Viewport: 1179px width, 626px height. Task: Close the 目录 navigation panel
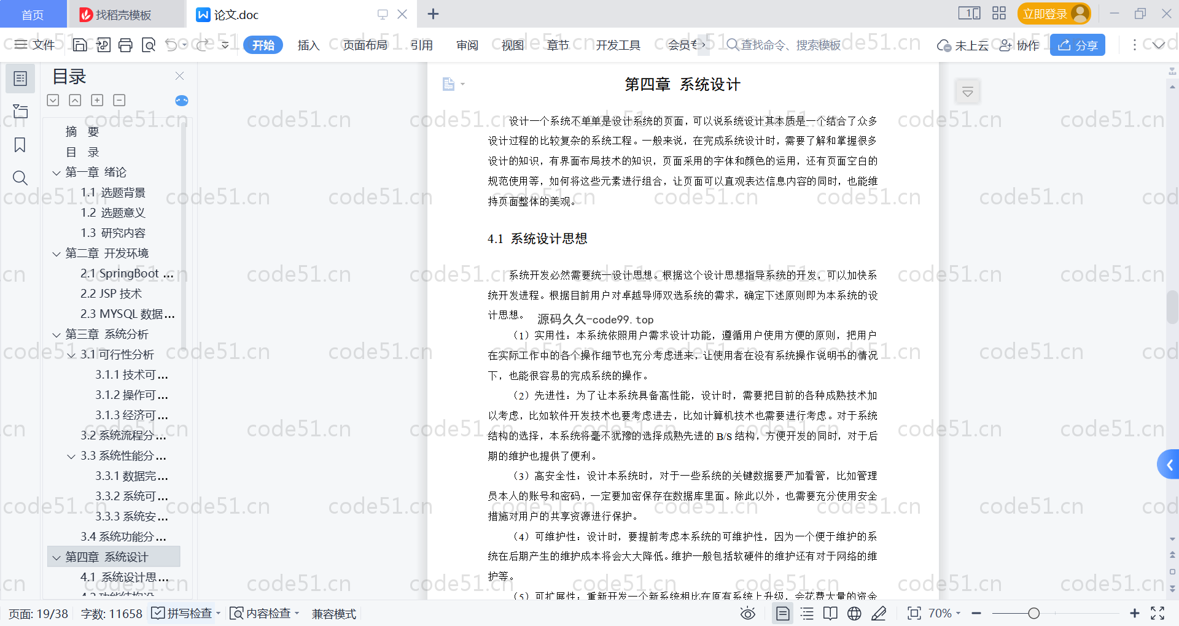pyautogui.click(x=179, y=75)
